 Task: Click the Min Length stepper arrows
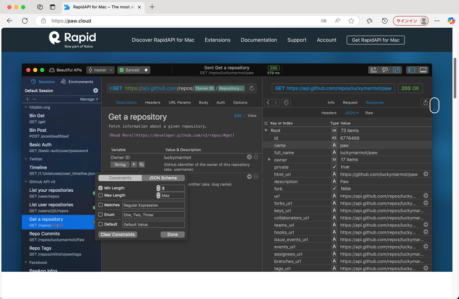tap(158, 188)
